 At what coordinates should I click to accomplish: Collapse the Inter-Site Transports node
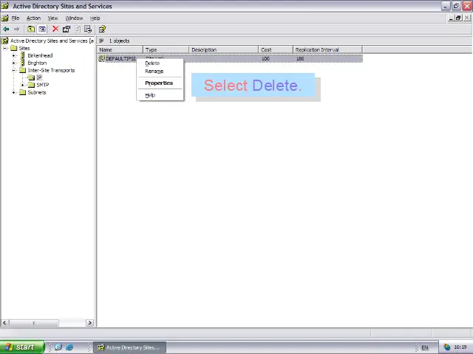[13, 70]
